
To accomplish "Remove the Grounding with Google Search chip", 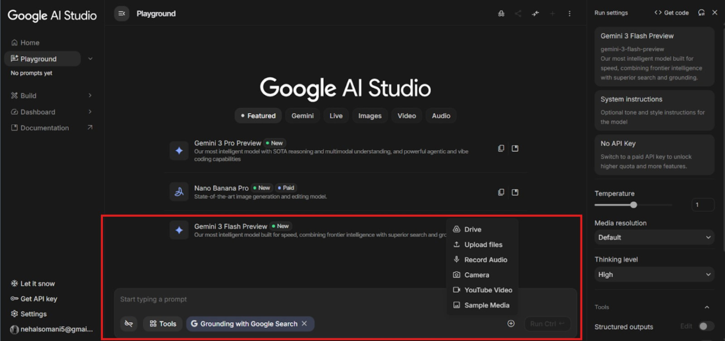I will point(304,323).
